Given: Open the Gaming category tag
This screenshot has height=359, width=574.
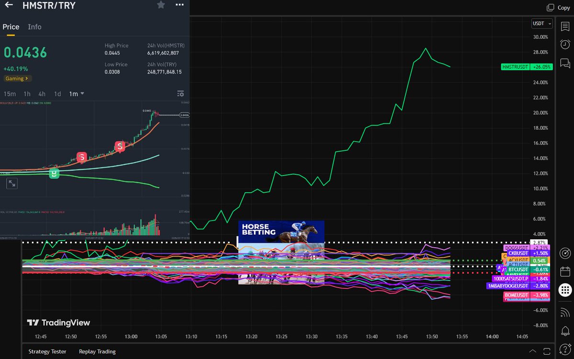Looking at the screenshot, I should [18, 79].
